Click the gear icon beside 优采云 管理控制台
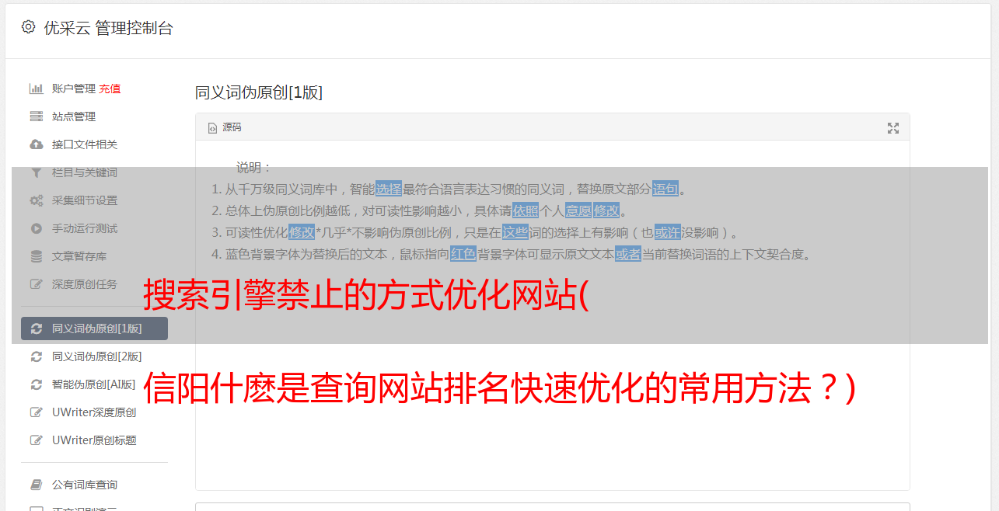The height and width of the screenshot is (511, 999). coord(29,27)
